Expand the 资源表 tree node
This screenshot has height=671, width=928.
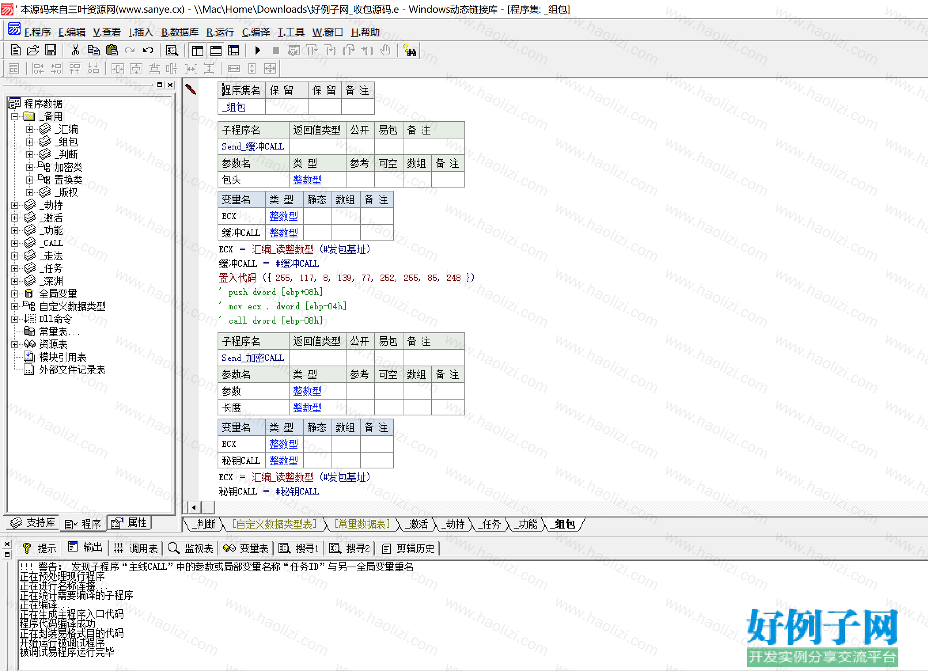(x=15, y=345)
